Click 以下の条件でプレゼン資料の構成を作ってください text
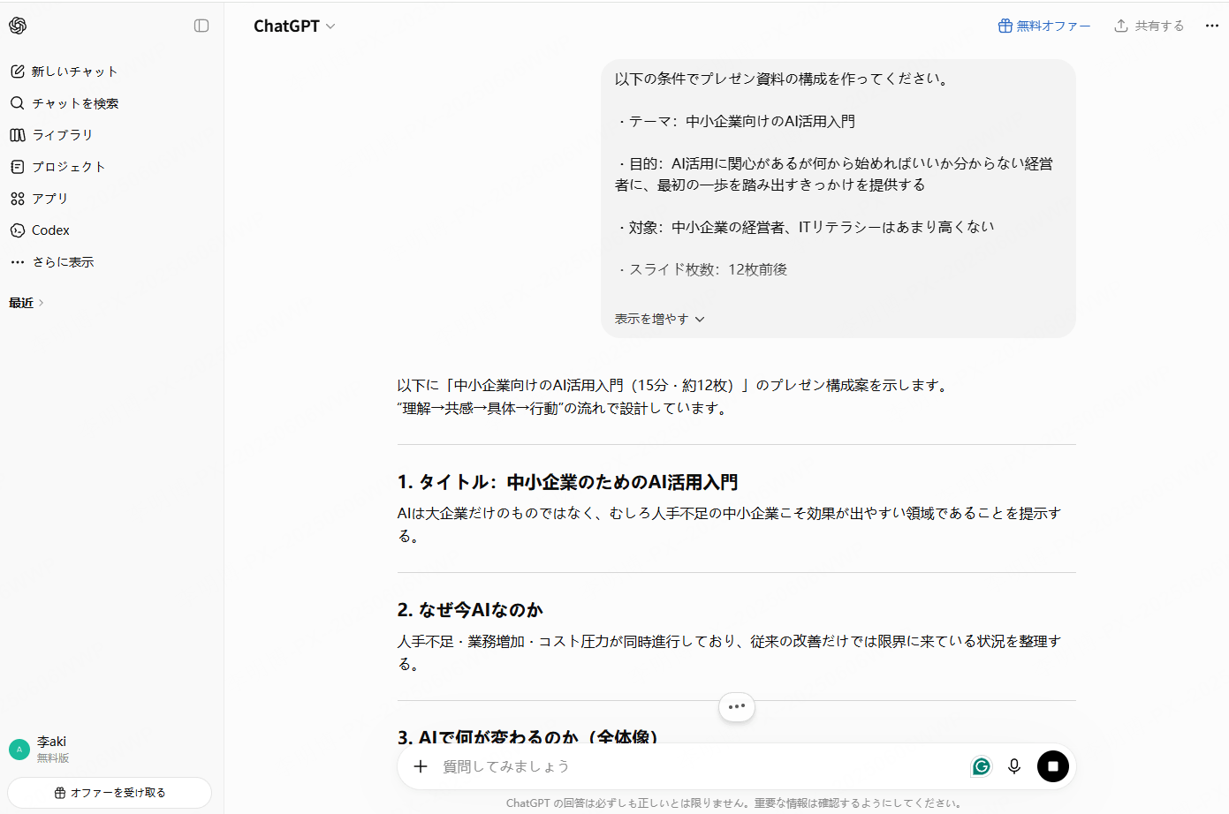The height and width of the screenshot is (814, 1229). point(782,79)
